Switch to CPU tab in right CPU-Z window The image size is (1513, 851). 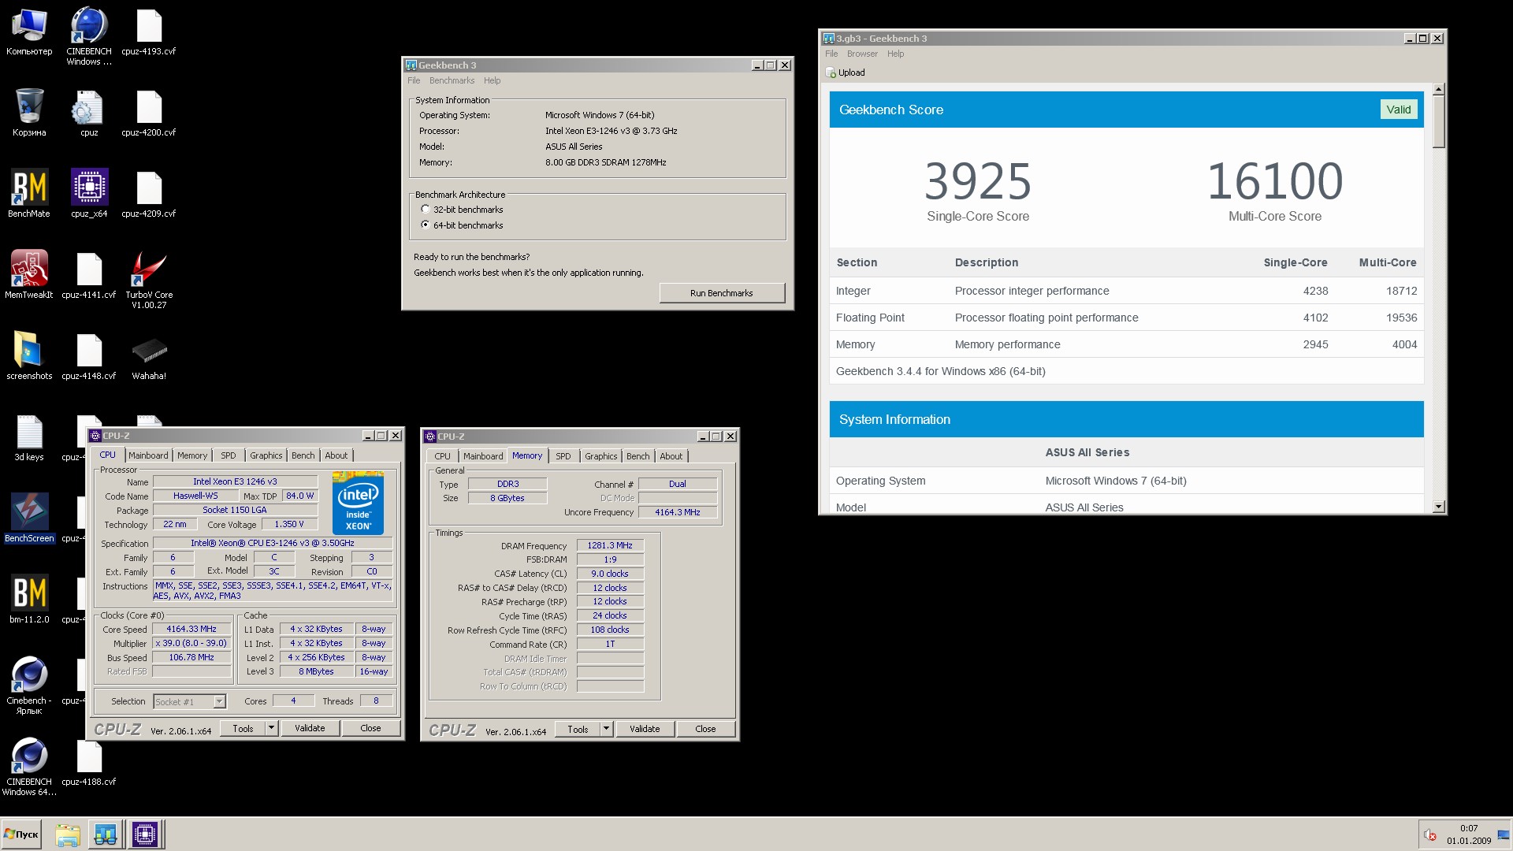pyautogui.click(x=442, y=456)
